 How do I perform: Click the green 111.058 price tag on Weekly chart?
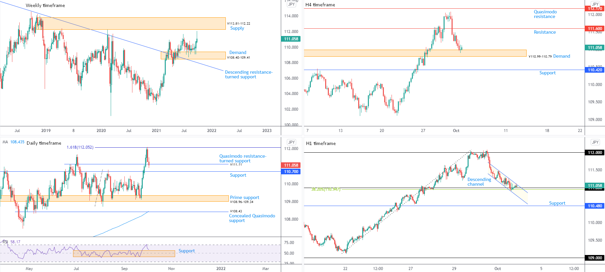click(x=291, y=39)
